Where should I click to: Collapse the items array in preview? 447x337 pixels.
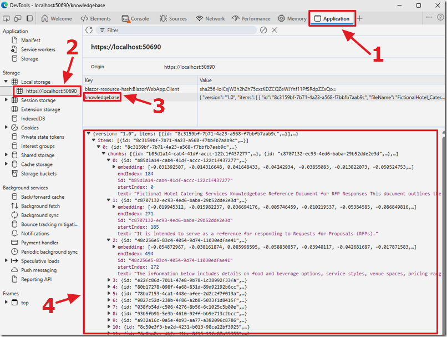(94, 140)
